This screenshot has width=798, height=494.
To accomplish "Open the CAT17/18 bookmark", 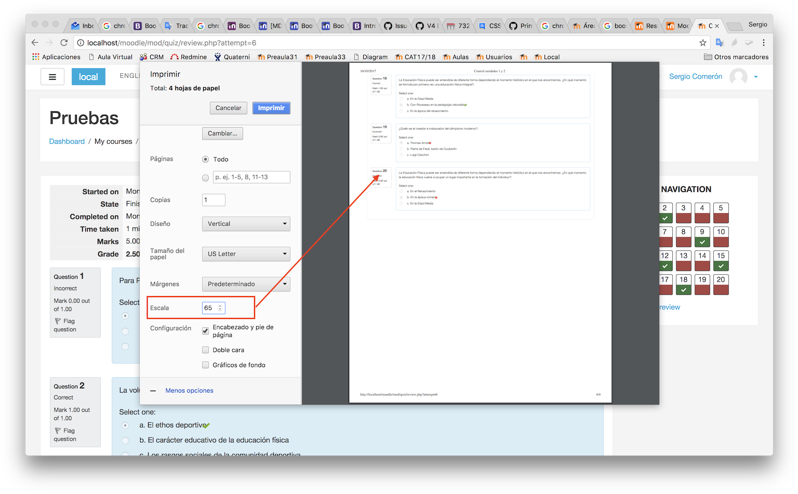I will [x=415, y=57].
